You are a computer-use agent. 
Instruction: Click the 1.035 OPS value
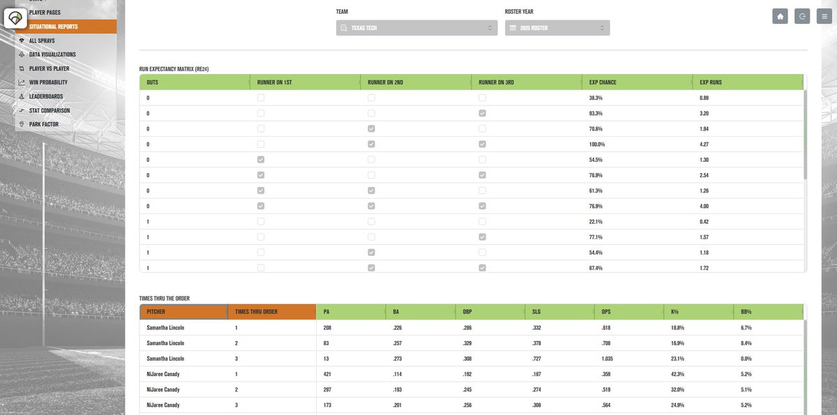coord(608,359)
